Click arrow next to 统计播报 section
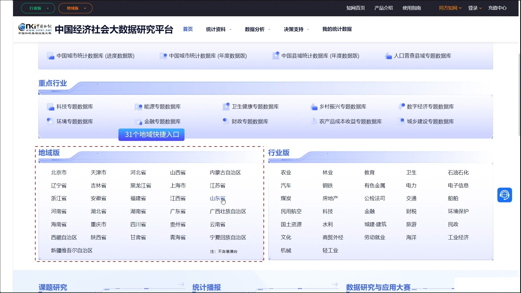This screenshot has width=521, height=293. 335,284
